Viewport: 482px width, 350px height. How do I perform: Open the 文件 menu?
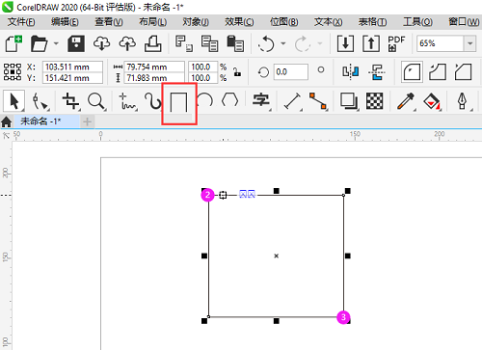(21, 22)
